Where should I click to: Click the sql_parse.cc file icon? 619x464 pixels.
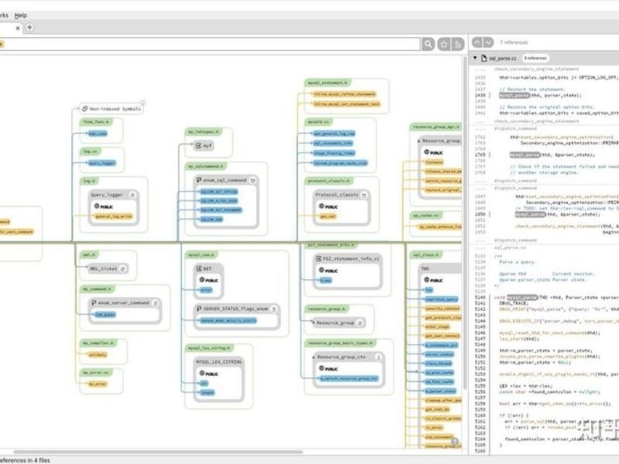coord(484,58)
